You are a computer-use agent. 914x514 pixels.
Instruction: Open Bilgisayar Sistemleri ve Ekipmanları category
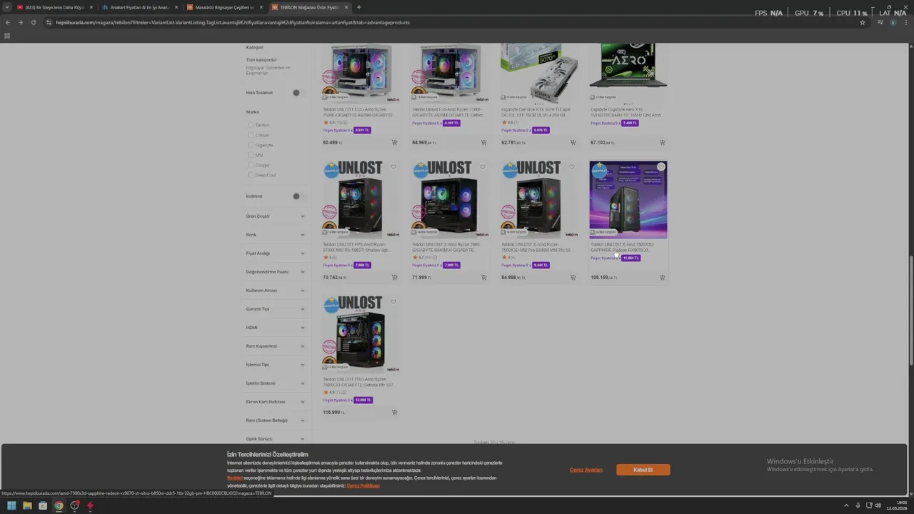coord(268,70)
